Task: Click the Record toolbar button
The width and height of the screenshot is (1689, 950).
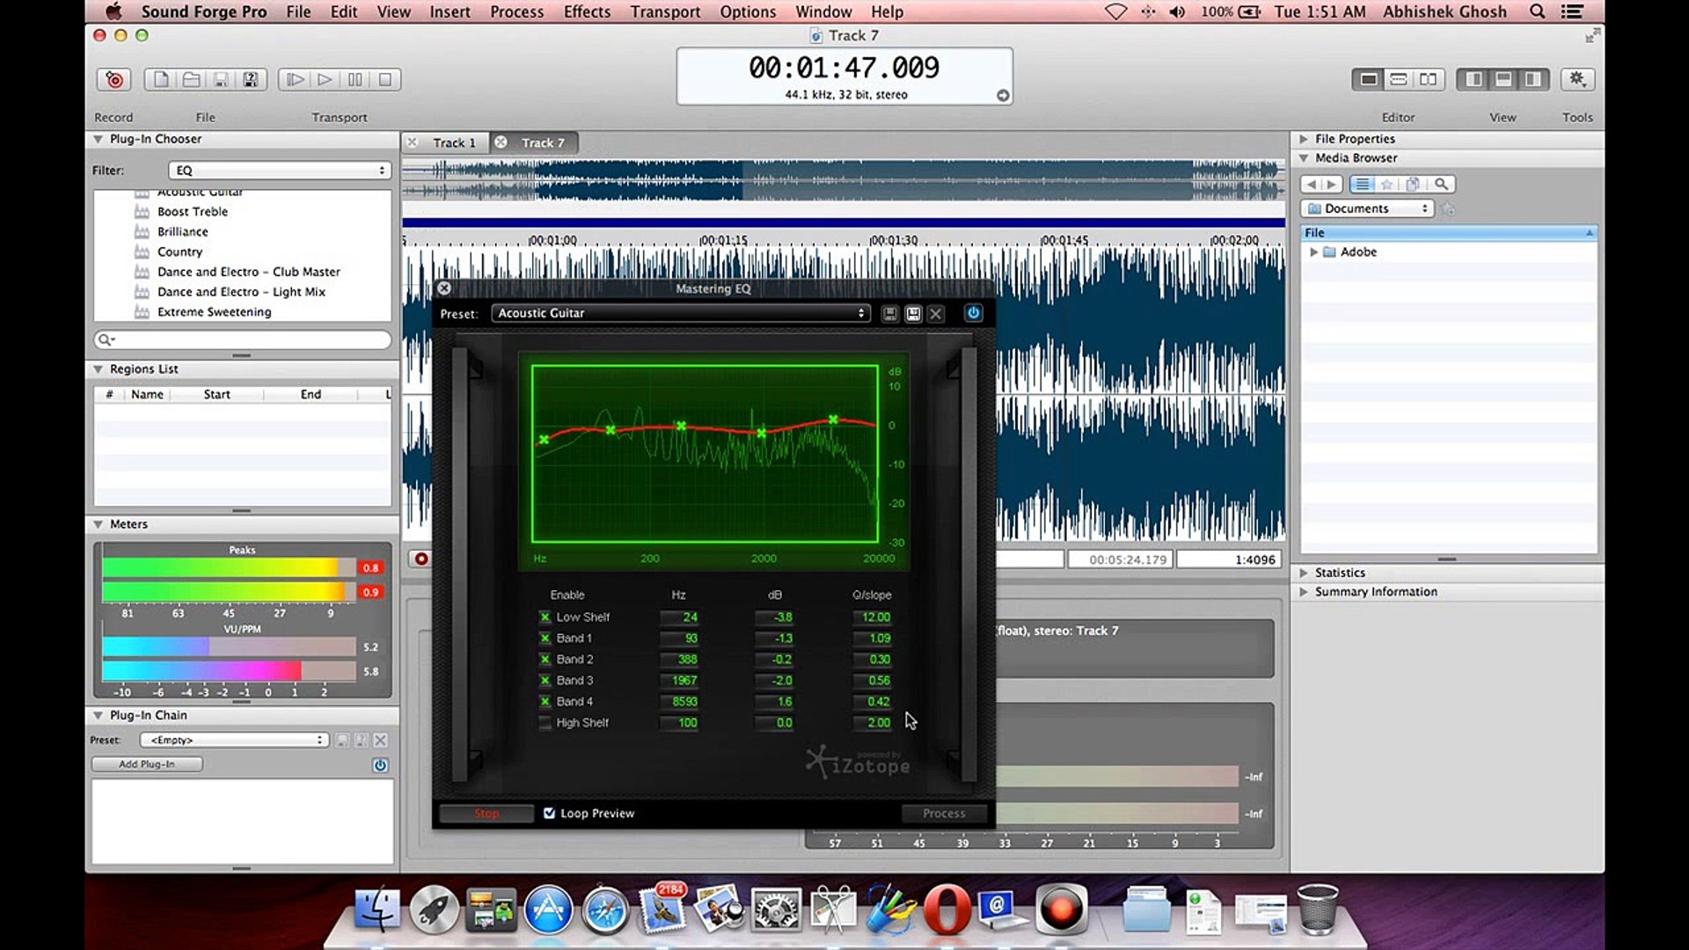Action: coord(114,80)
